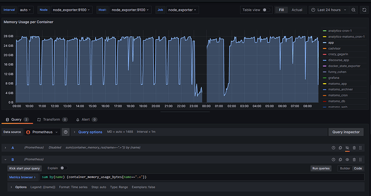Switch to the Transform tab

[52, 120]
